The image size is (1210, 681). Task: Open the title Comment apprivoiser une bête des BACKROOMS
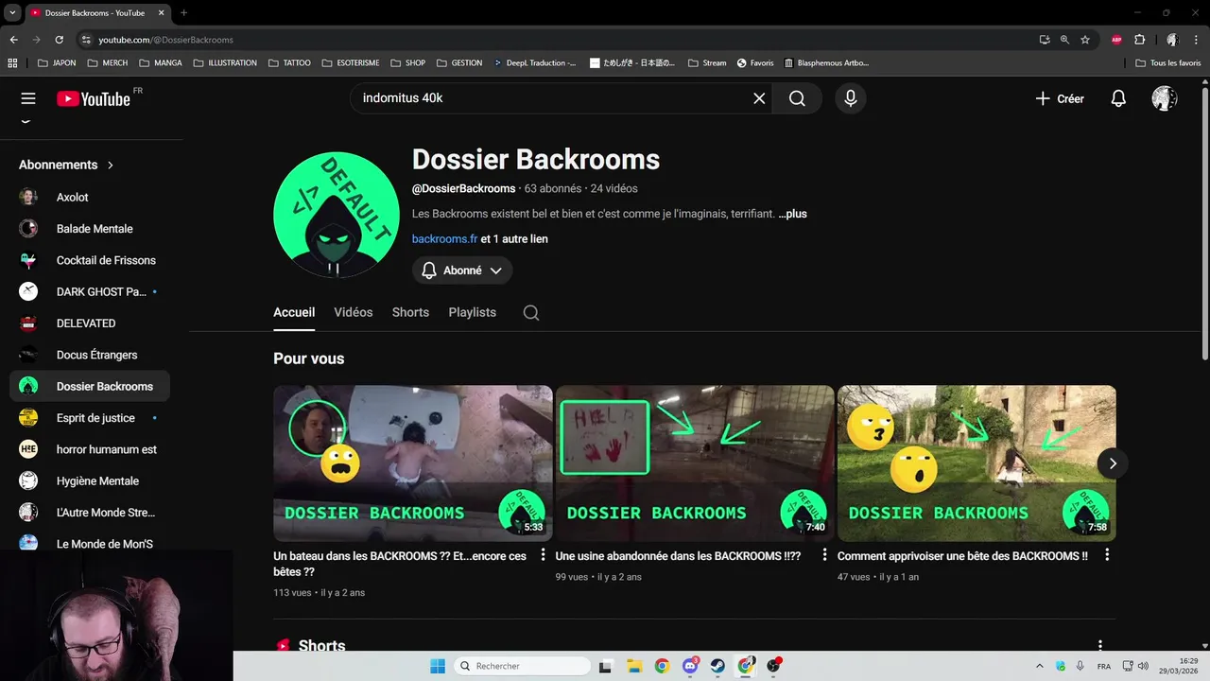point(962,556)
